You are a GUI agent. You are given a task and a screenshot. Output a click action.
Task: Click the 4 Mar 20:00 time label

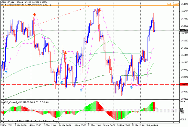click(35, 125)
